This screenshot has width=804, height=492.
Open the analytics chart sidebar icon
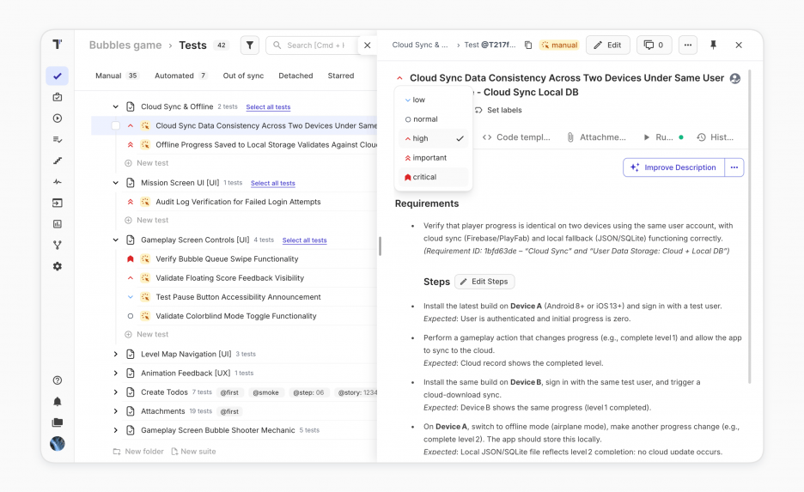click(x=58, y=224)
